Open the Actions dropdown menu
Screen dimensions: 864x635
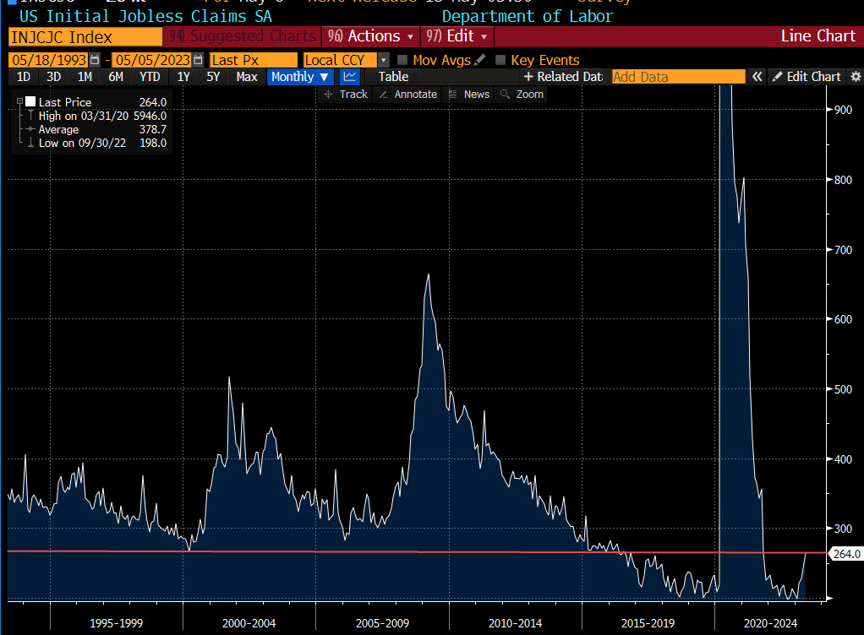click(370, 36)
